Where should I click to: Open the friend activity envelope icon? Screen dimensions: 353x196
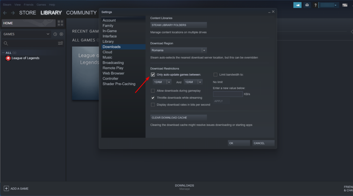[x=307, y=5]
